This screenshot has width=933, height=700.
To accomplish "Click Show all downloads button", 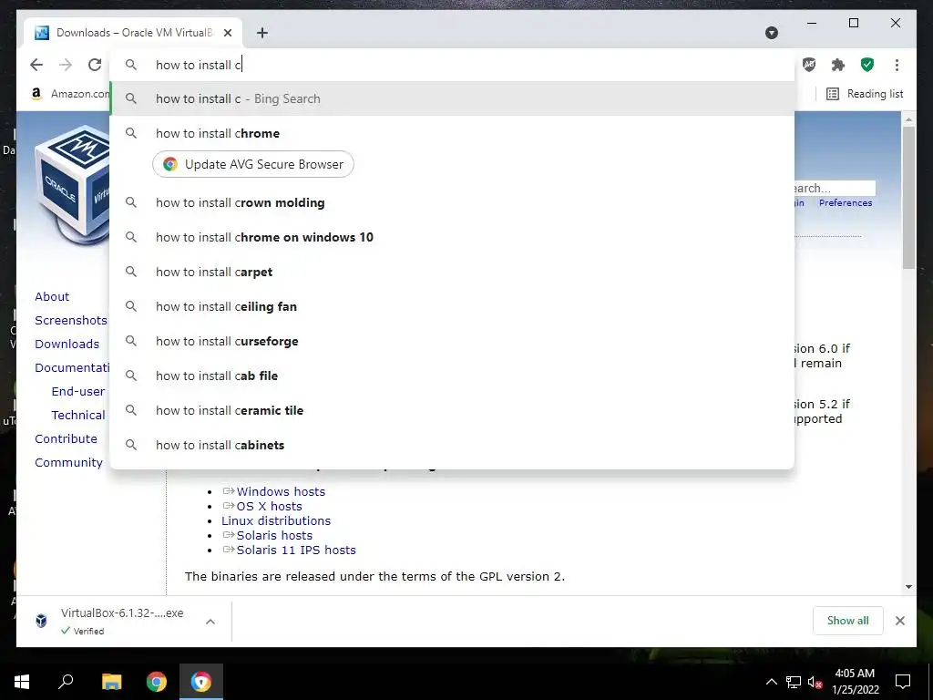I will [x=848, y=621].
